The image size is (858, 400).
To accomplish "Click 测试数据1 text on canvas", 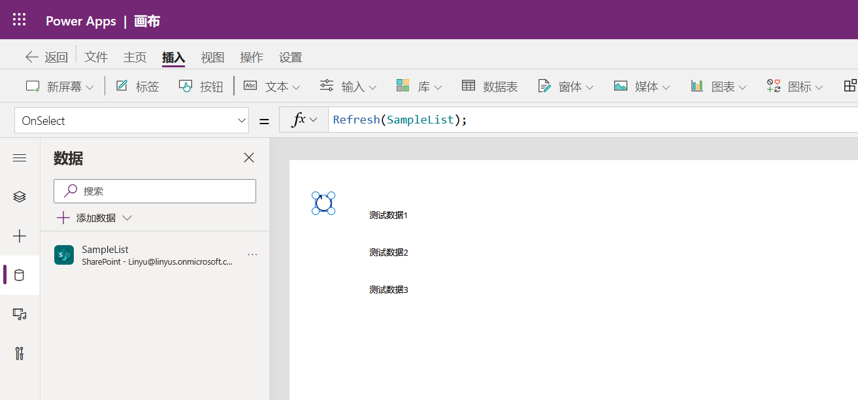I will 389,215.
